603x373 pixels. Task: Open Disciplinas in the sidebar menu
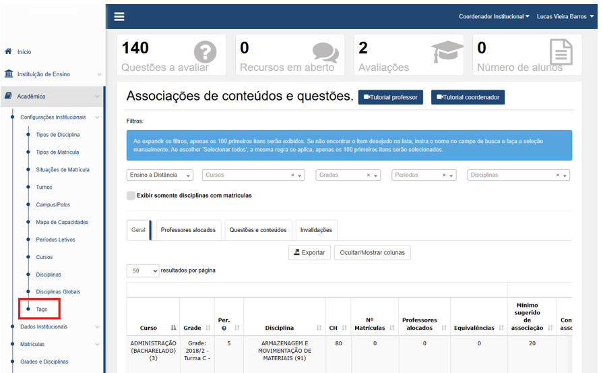tap(49, 275)
